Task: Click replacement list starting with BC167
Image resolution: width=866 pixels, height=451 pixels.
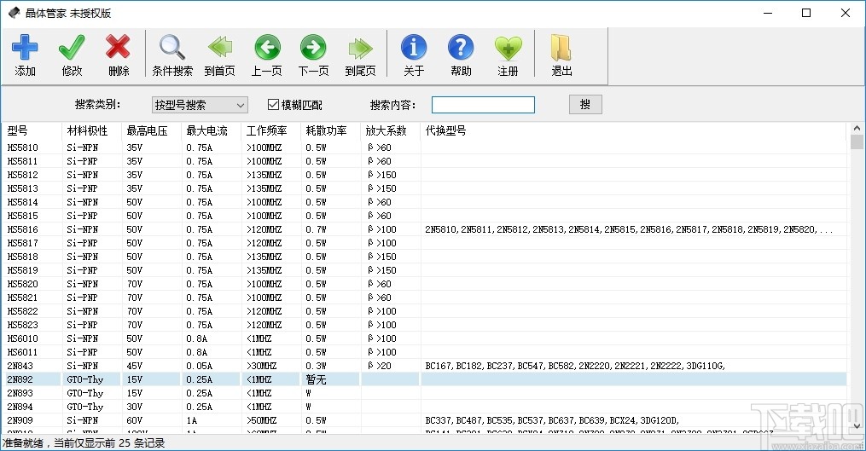Action: [575, 366]
